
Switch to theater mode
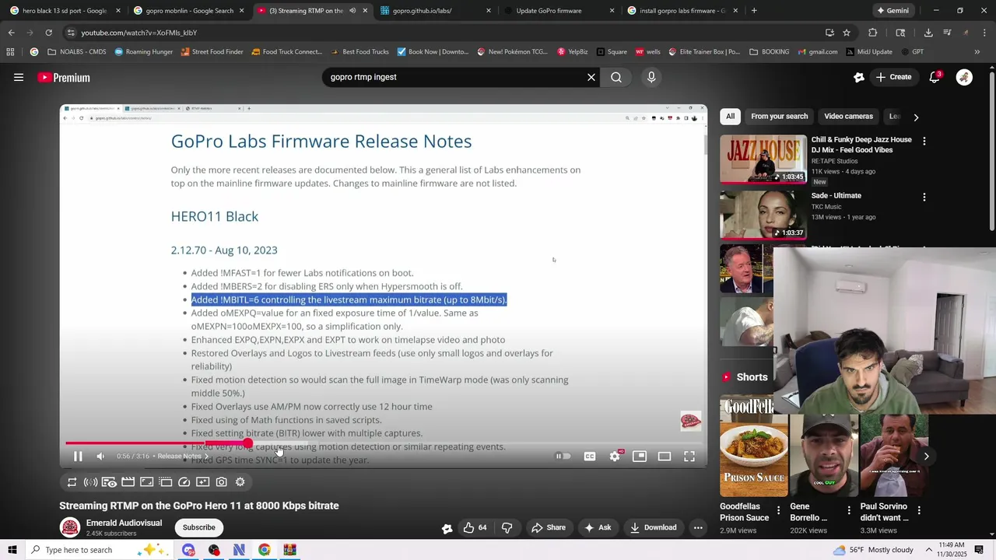tap(665, 457)
